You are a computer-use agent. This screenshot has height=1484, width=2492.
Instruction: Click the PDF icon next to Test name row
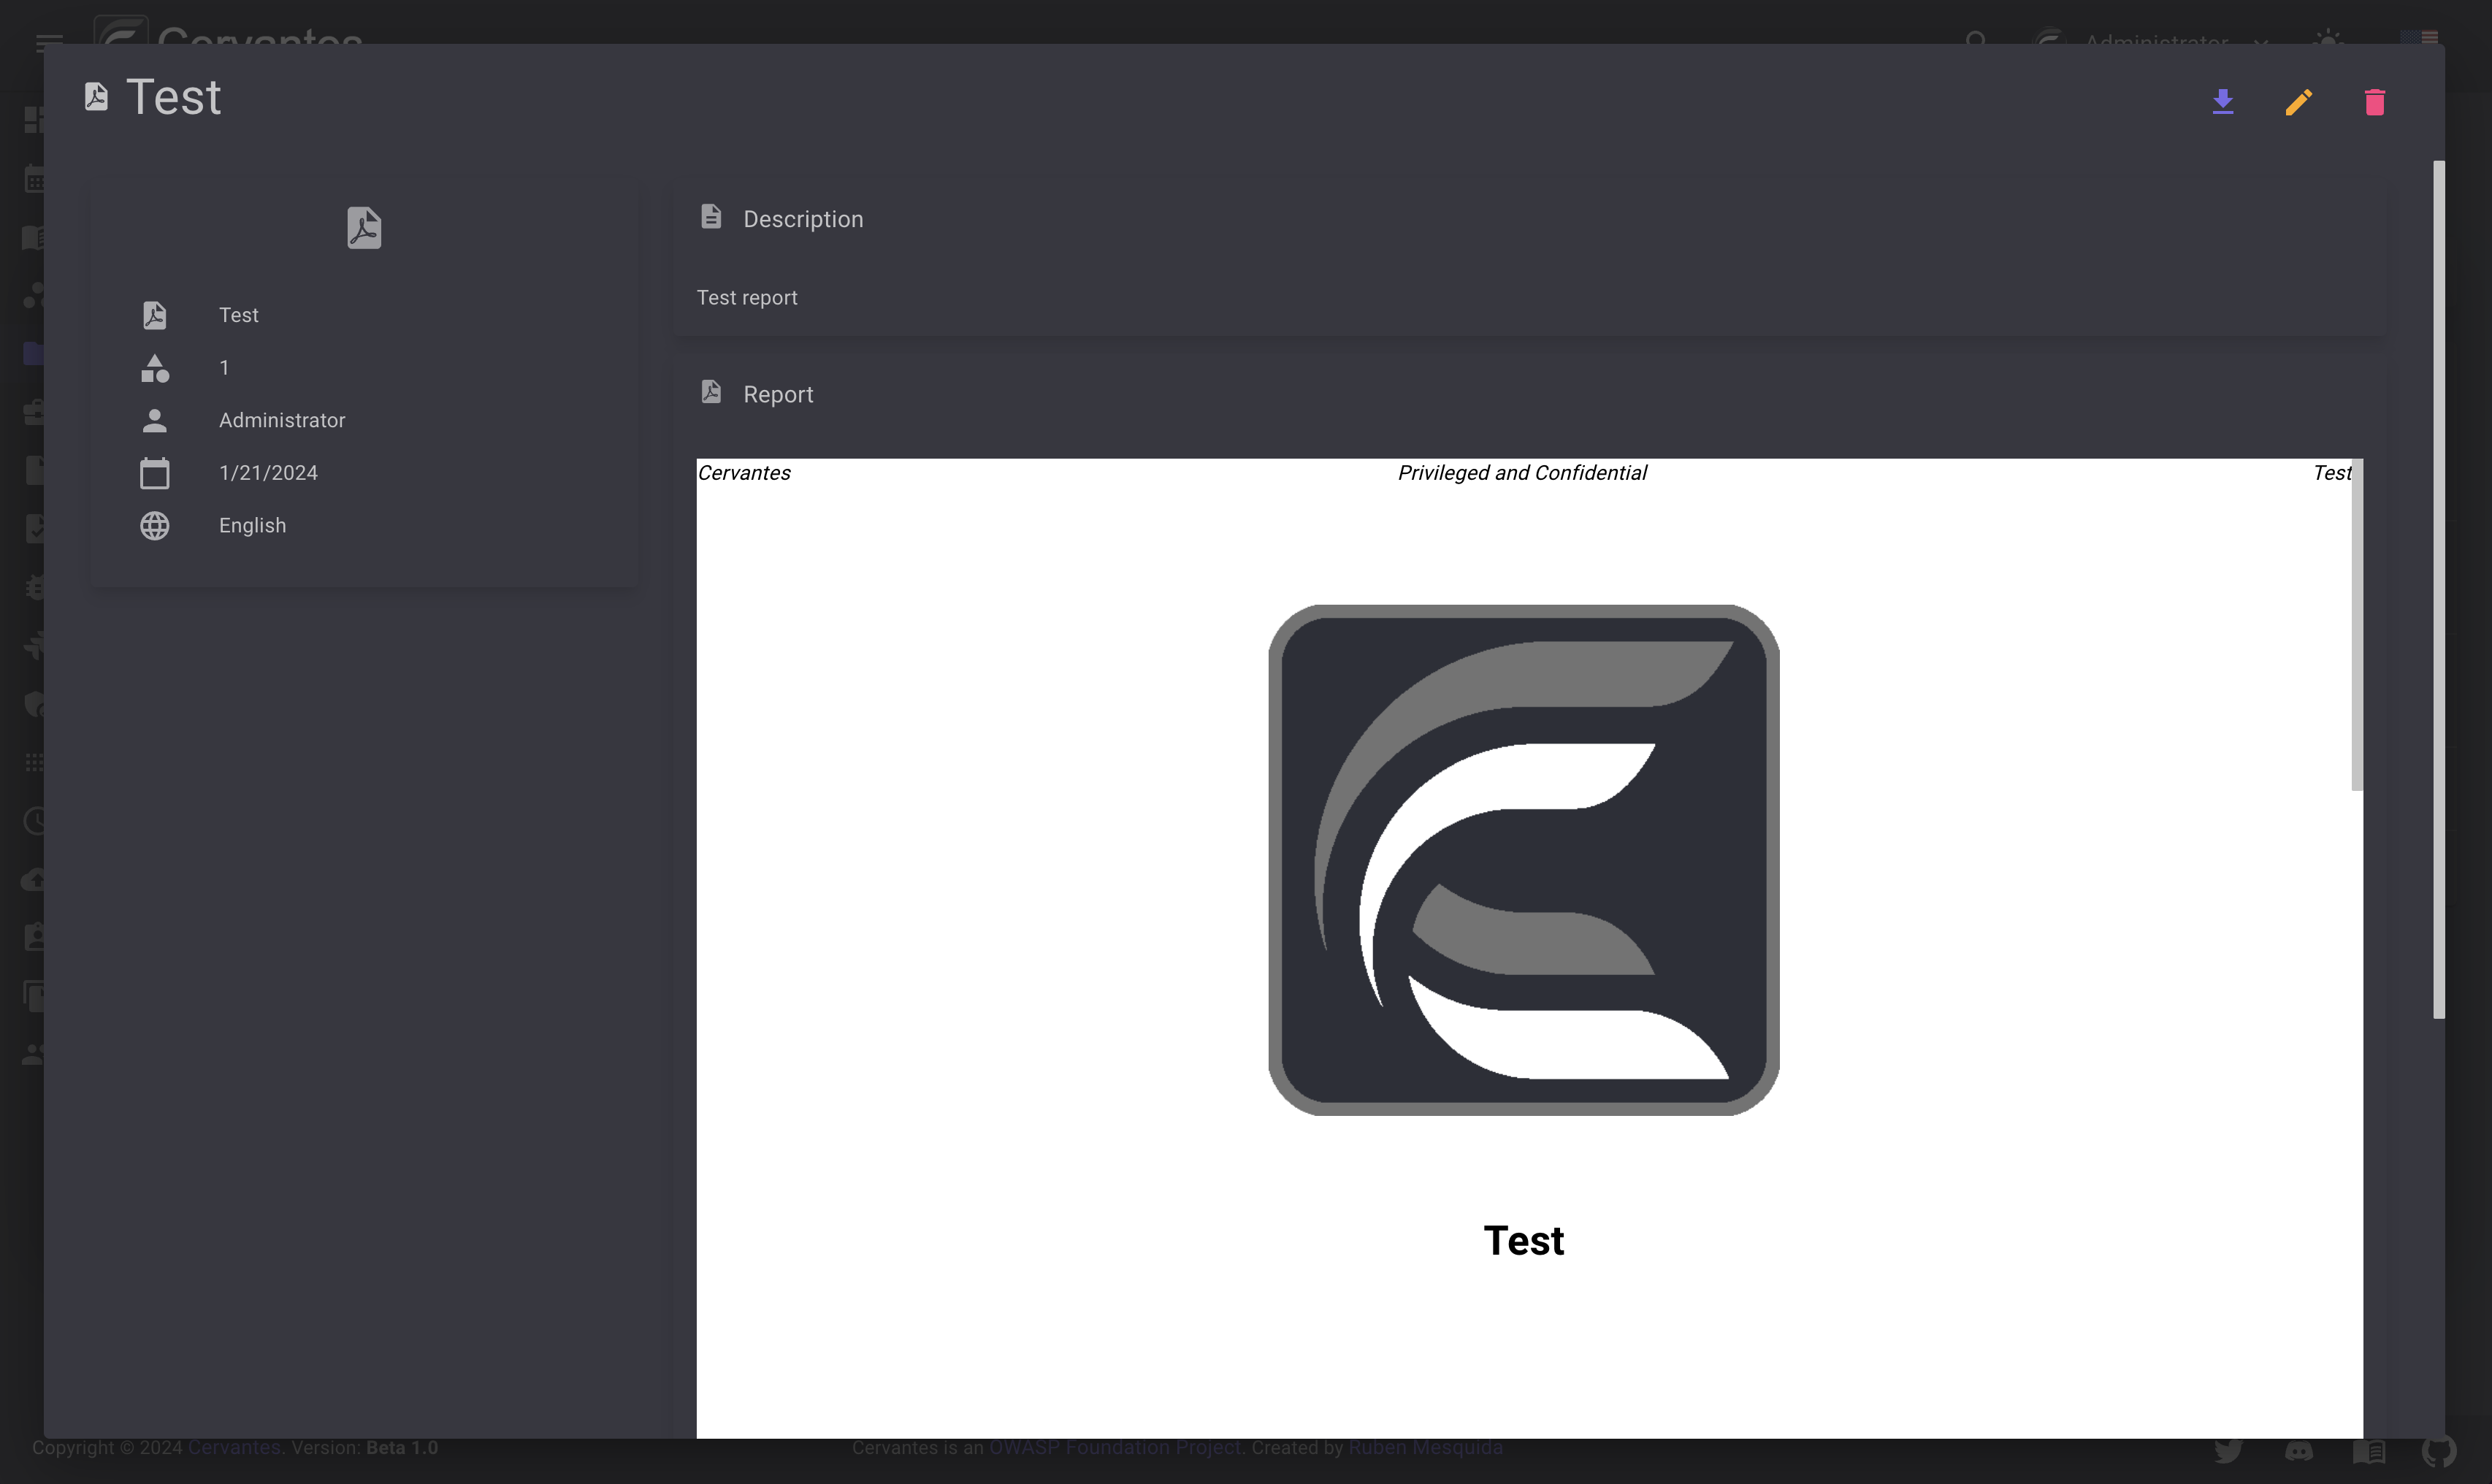click(154, 315)
